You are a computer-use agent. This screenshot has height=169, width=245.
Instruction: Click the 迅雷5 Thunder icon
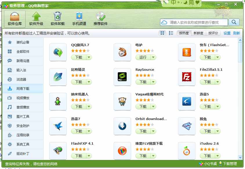coord(187,101)
